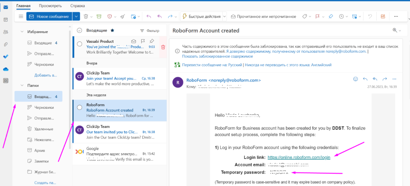Toggle read envelope on Vassabi Product message

click(x=134, y=41)
